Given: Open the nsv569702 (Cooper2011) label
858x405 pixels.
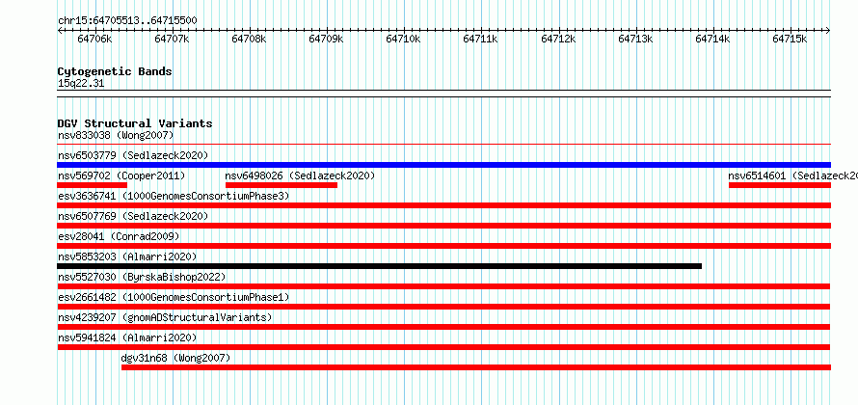Looking at the screenshot, I should (x=121, y=175).
